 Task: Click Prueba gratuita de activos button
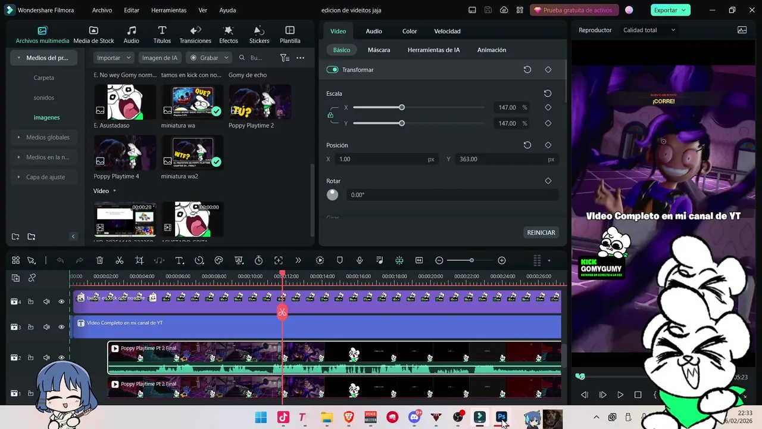(x=574, y=10)
